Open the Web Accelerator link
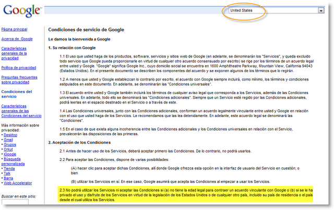 (x=18, y=183)
